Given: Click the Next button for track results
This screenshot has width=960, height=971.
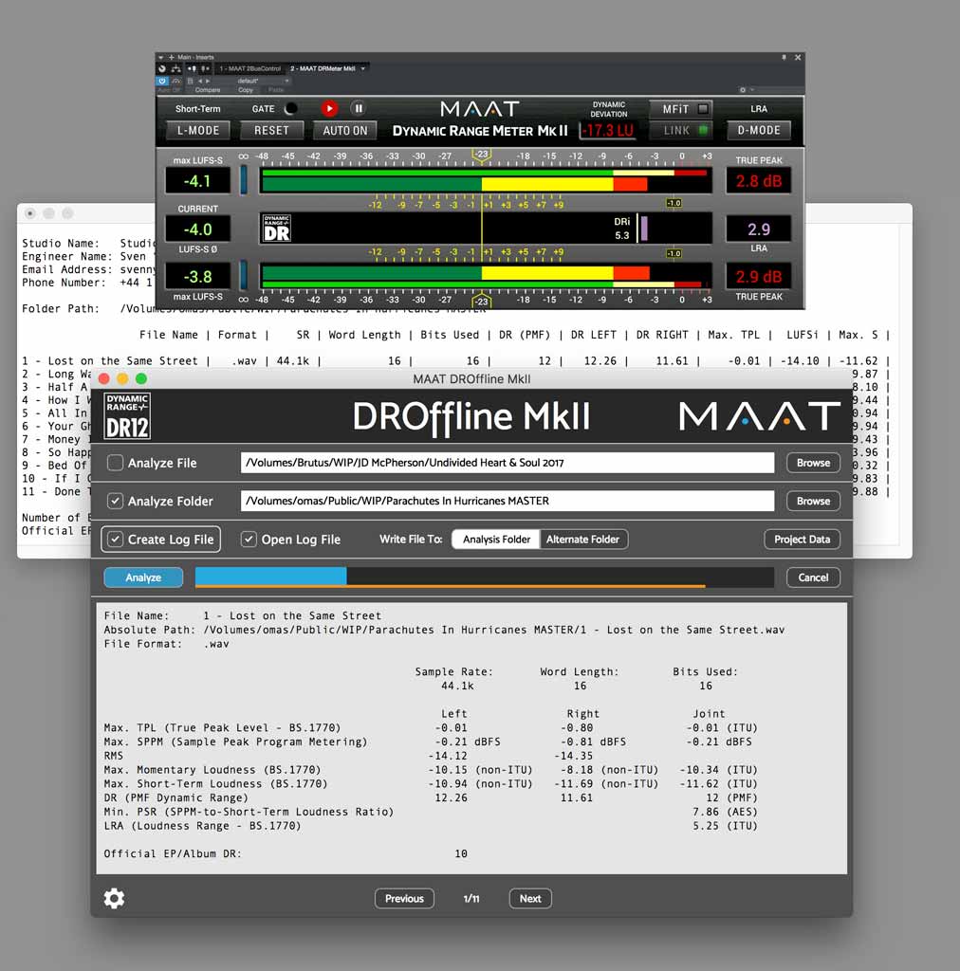Looking at the screenshot, I should tap(530, 899).
